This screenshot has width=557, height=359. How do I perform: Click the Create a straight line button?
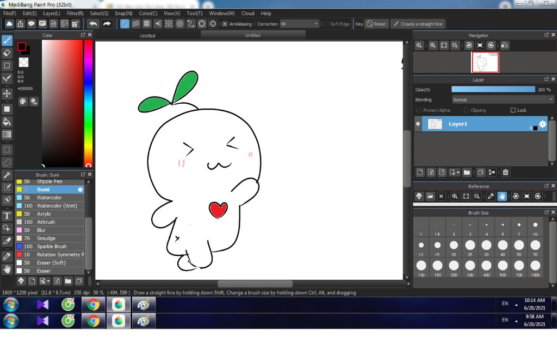[418, 24]
